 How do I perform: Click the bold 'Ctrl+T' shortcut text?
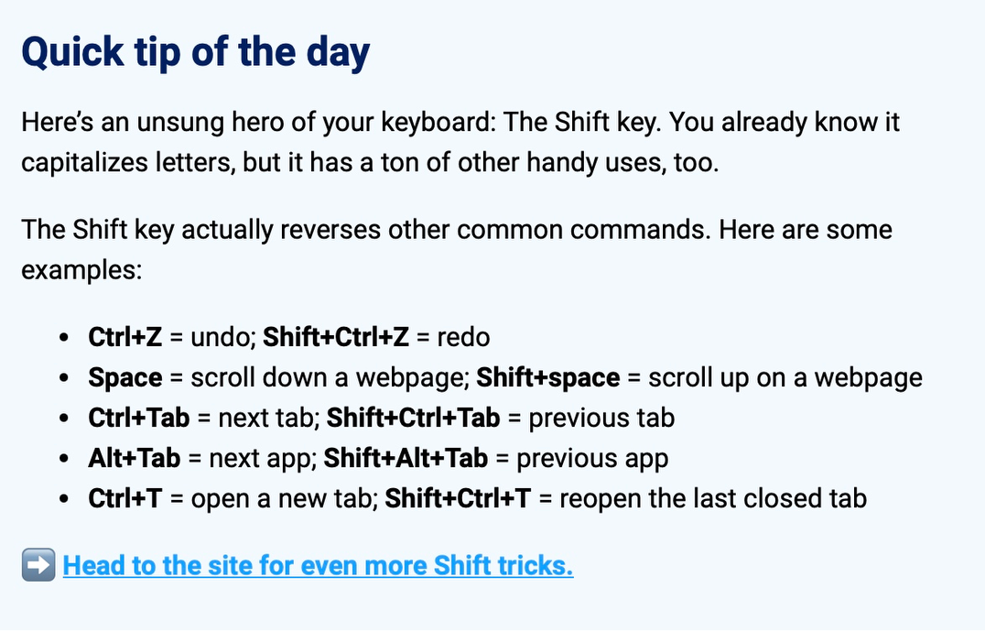(125, 498)
